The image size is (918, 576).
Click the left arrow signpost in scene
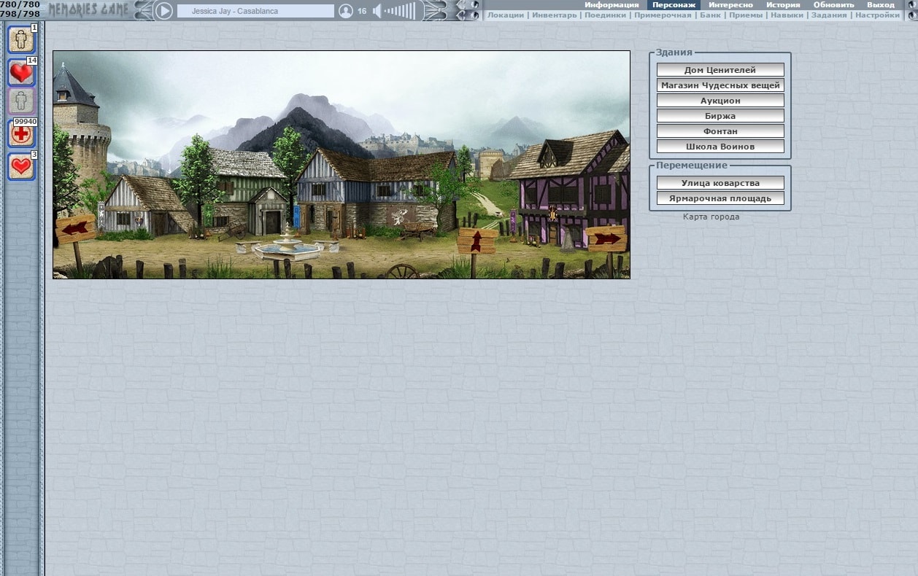tap(75, 229)
